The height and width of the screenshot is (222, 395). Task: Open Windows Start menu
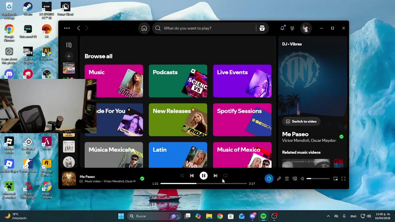121,216
